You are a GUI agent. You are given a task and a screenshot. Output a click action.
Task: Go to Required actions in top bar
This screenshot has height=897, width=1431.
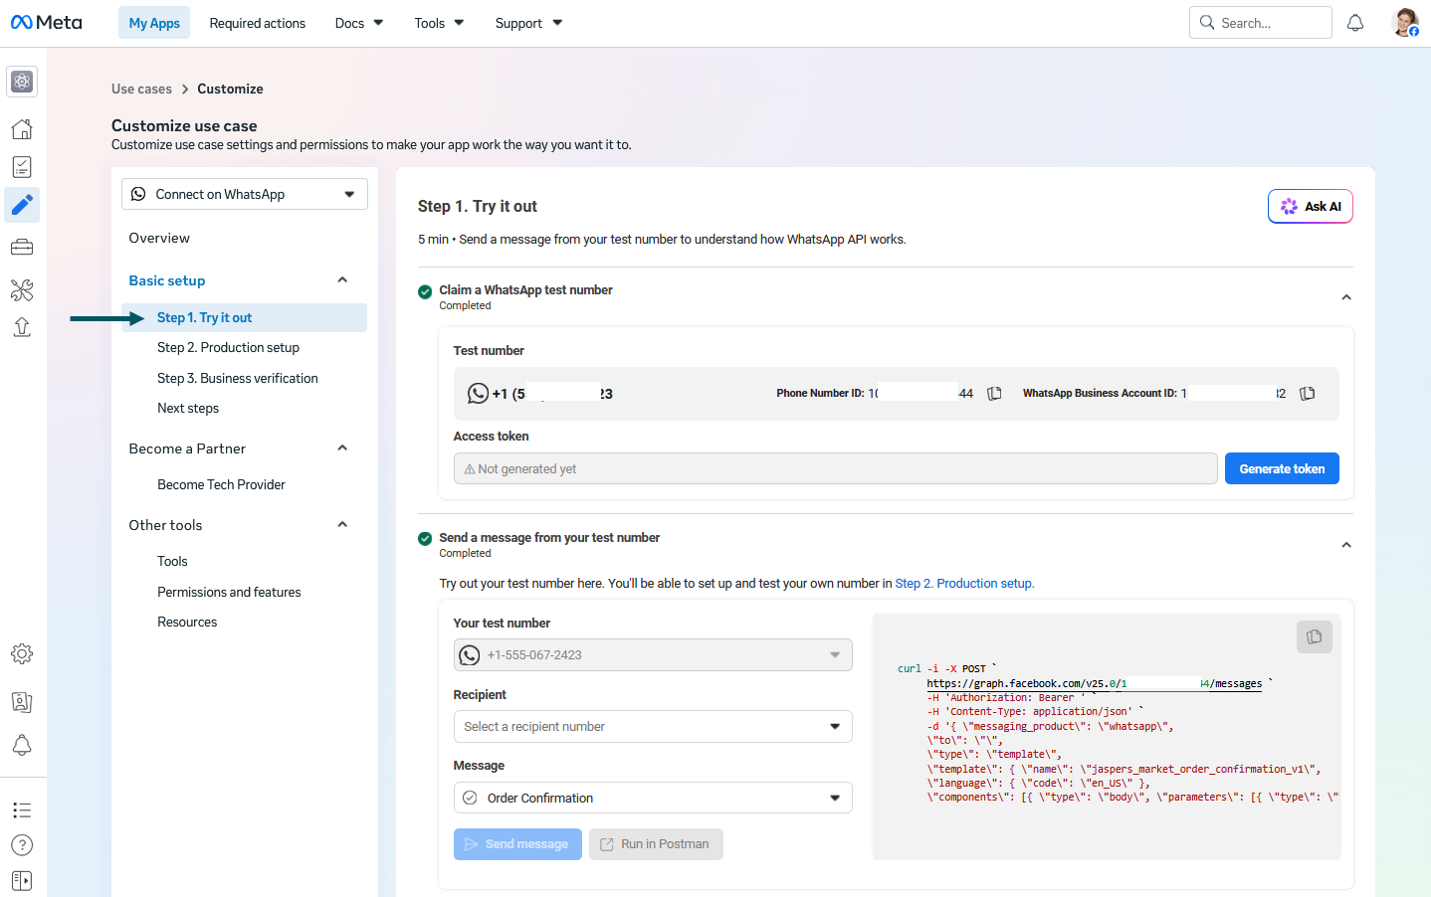tap(258, 23)
